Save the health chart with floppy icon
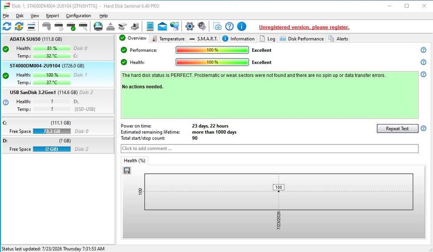Viewport: 433px width, 252px height. [127, 171]
